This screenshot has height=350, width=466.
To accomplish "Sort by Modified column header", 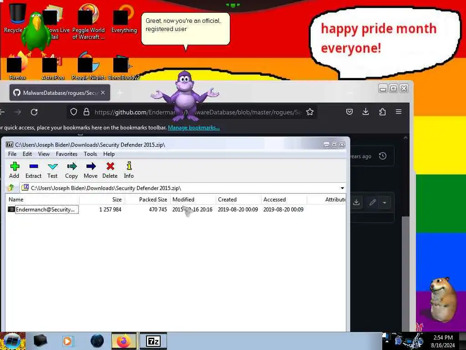I will (x=193, y=200).
